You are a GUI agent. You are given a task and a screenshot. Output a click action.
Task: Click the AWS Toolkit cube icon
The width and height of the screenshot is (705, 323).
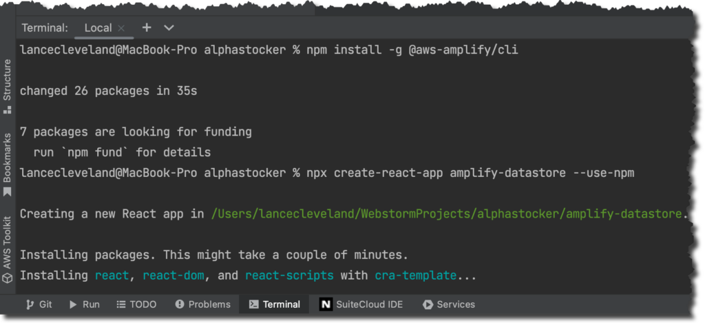point(7,278)
